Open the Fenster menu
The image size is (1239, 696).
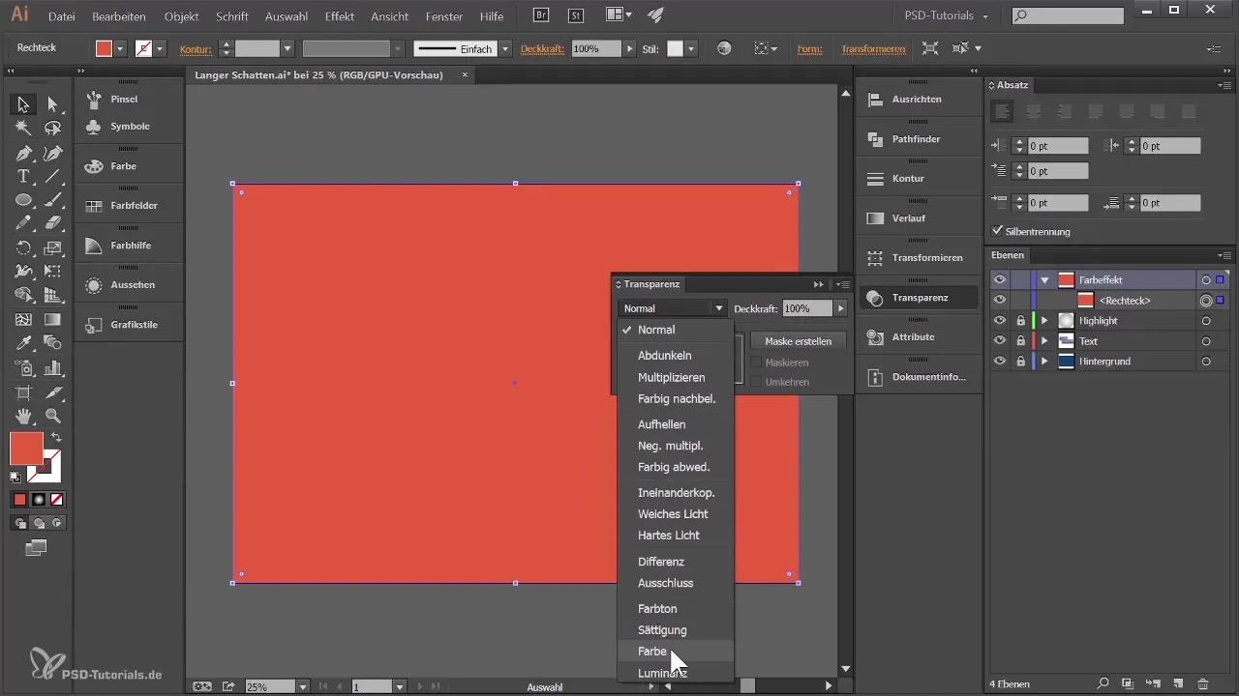(x=445, y=16)
